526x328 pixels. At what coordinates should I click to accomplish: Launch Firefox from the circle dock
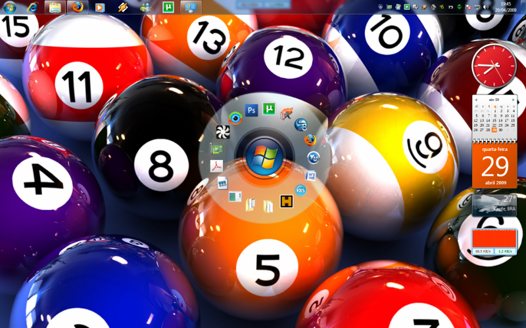[x=310, y=140]
